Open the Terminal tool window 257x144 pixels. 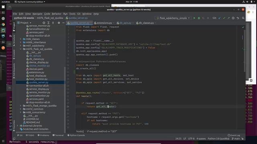click(58, 135)
